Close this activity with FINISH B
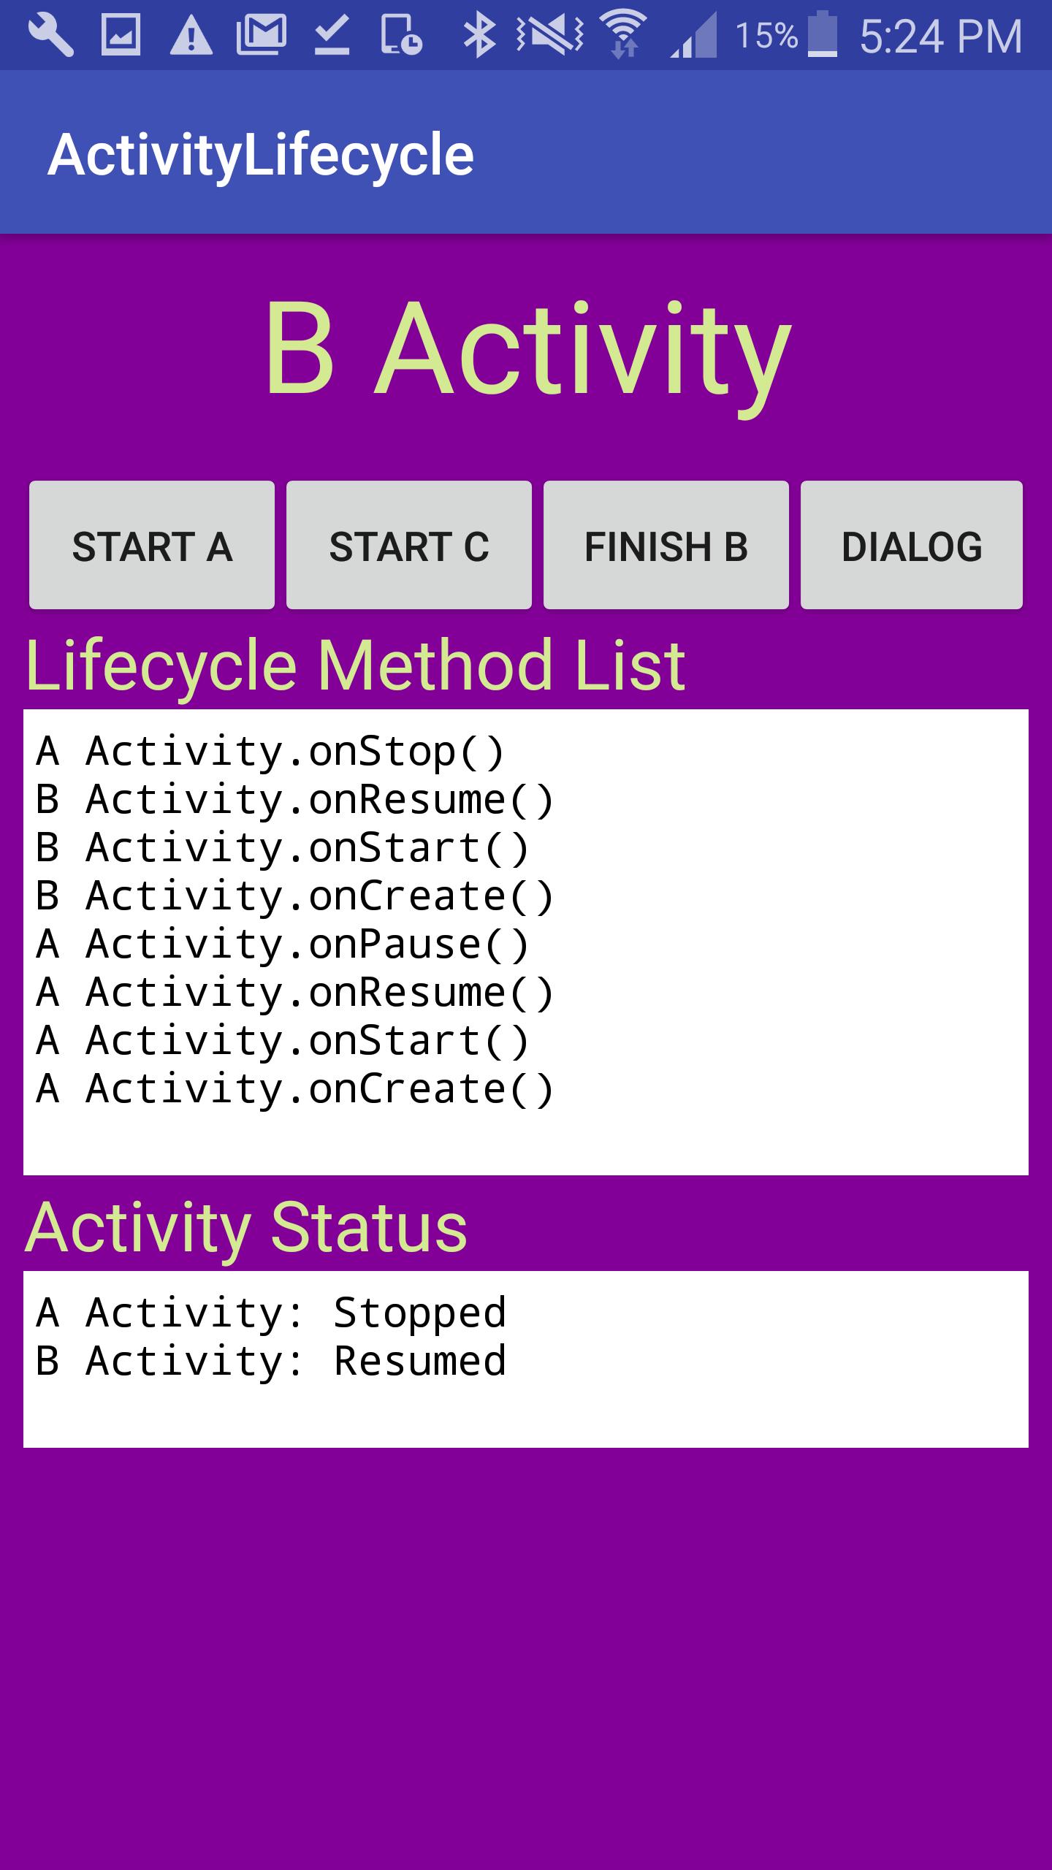The image size is (1052, 1870). [666, 545]
